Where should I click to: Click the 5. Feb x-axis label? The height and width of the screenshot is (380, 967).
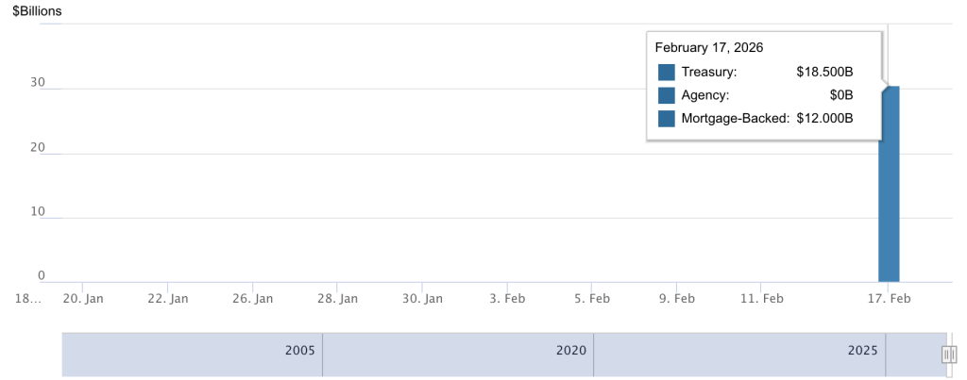coord(591,298)
